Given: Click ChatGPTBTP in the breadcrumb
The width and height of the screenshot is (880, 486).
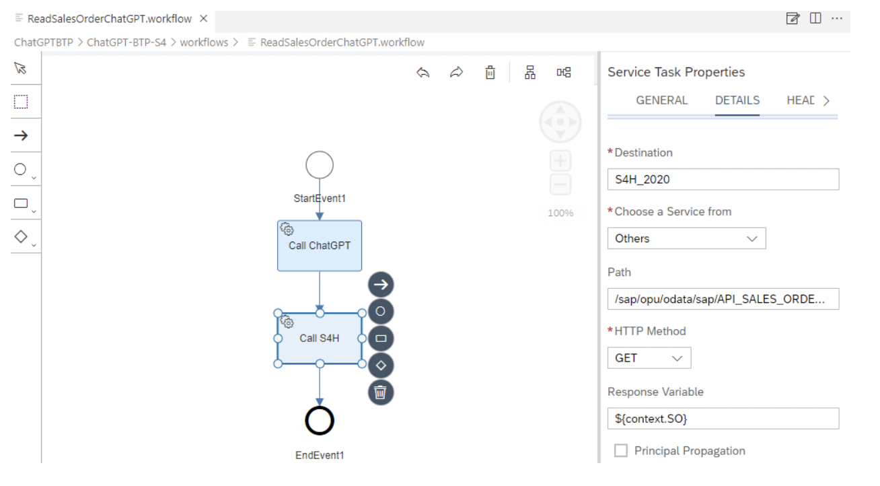Looking at the screenshot, I should [x=44, y=42].
